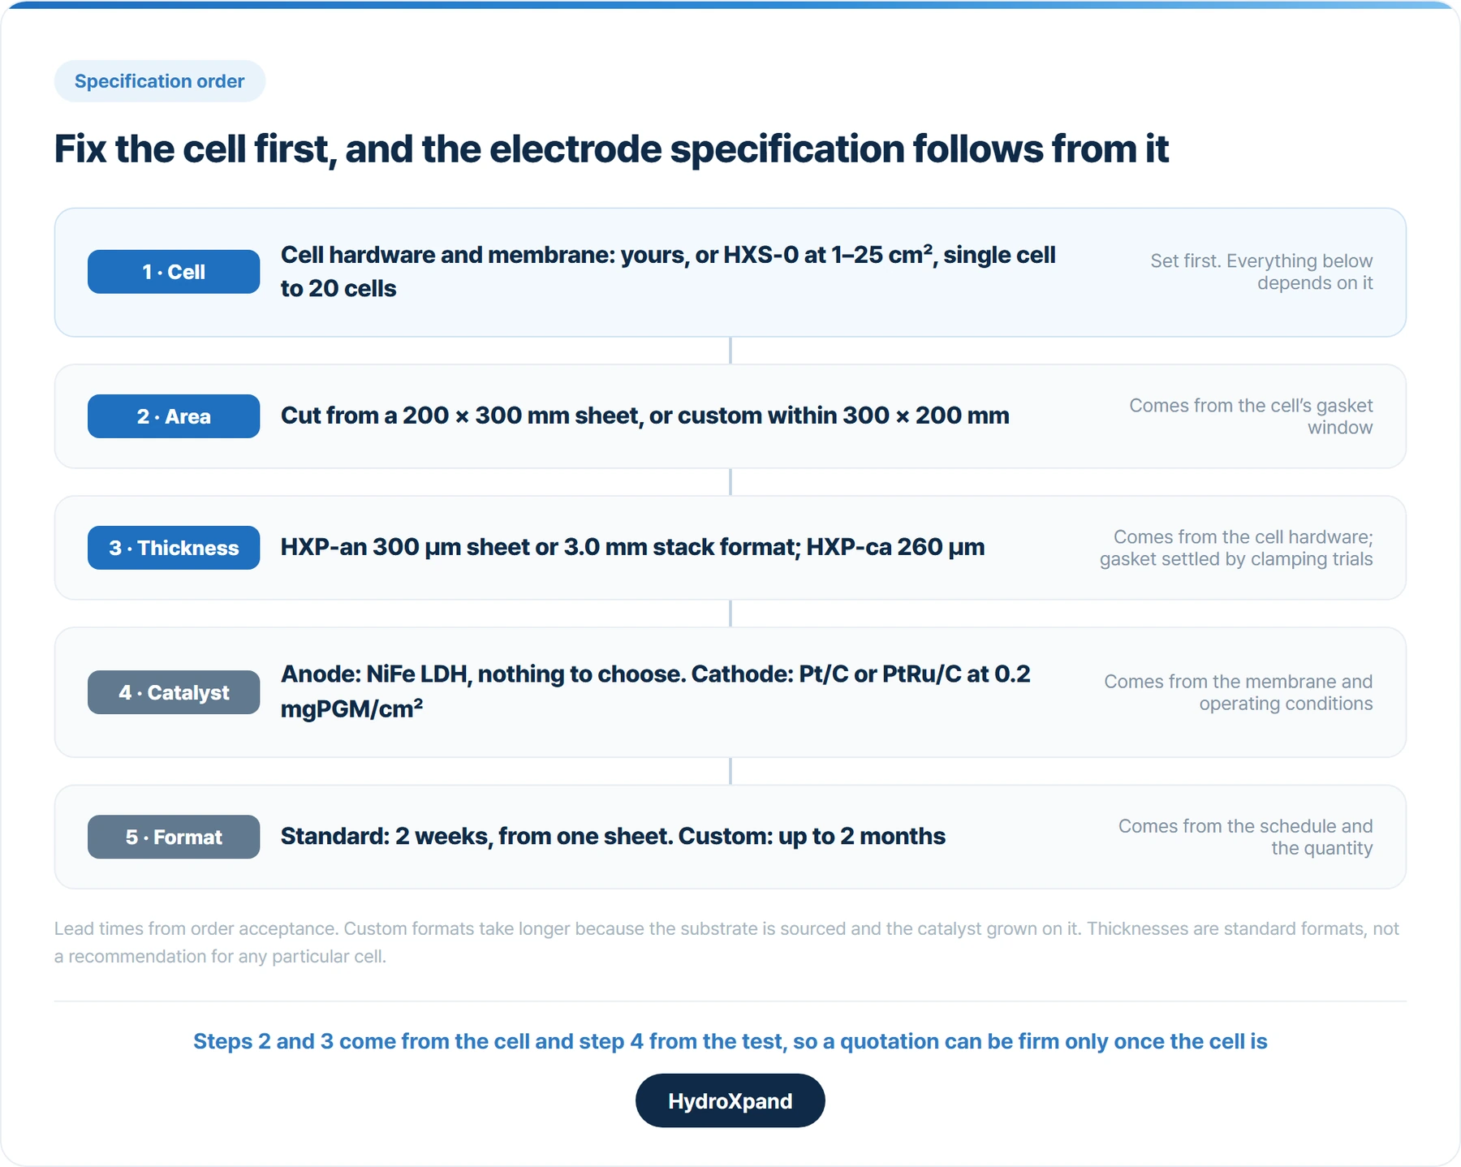Select the 5 · Format step badge
The image size is (1461, 1167).
[x=174, y=837]
